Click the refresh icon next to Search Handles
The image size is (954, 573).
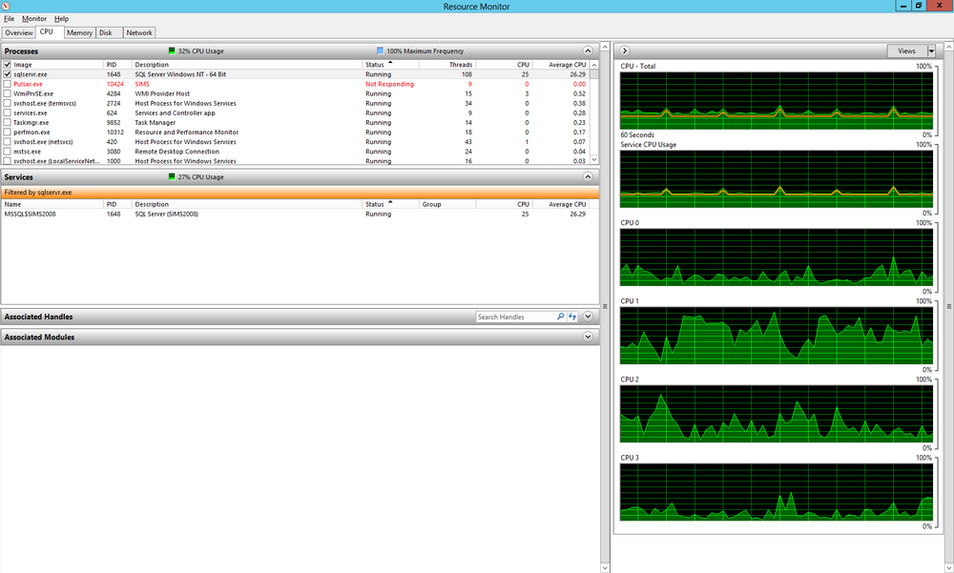(571, 317)
